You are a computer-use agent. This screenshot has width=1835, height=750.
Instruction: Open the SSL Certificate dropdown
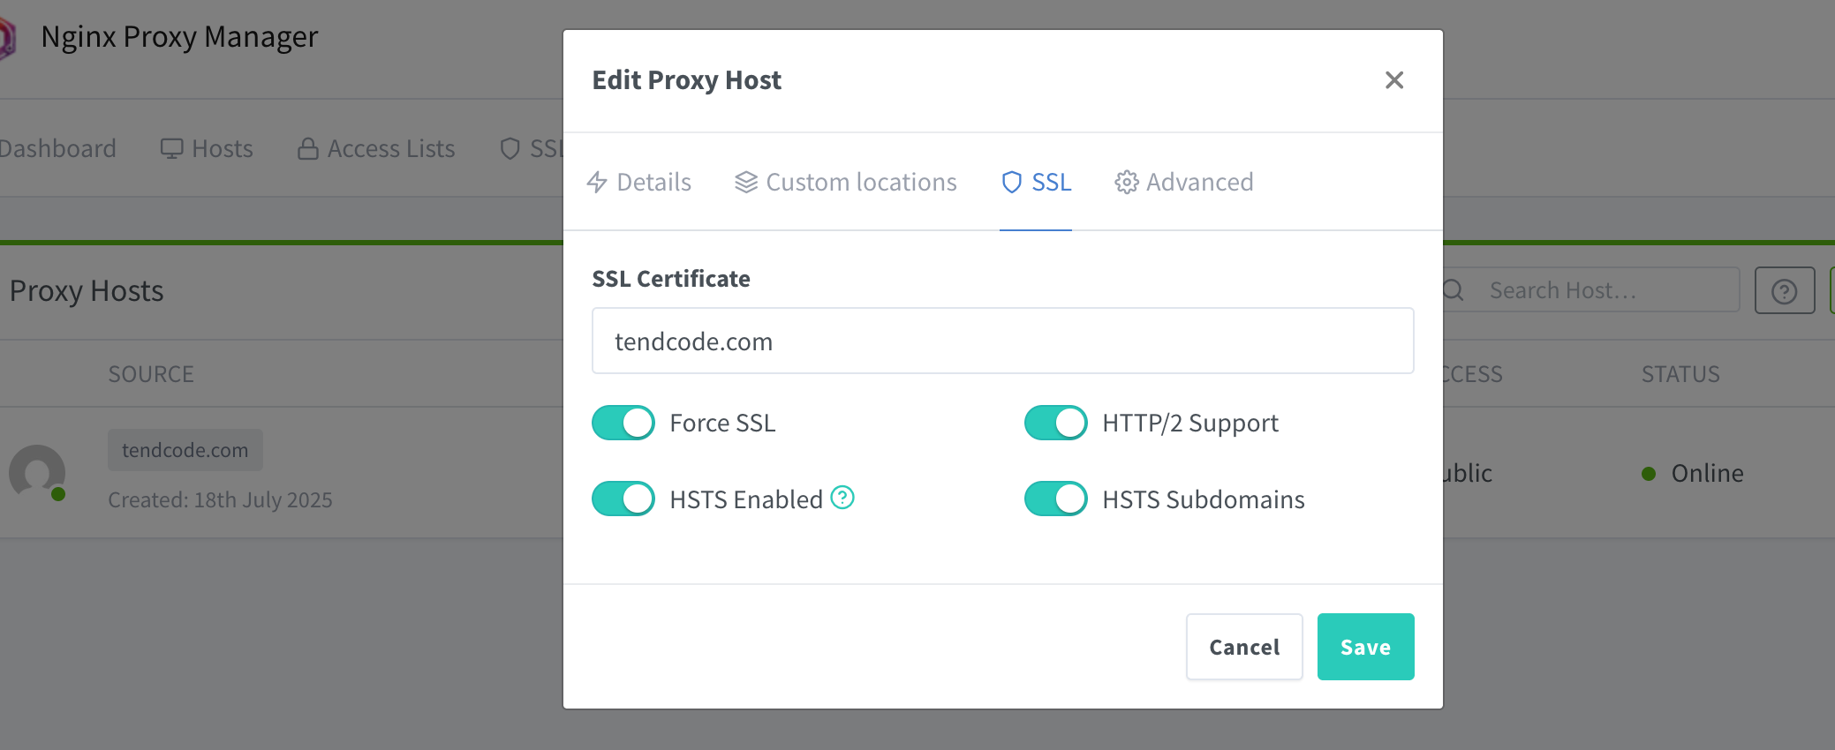pyautogui.click(x=1003, y=341)
